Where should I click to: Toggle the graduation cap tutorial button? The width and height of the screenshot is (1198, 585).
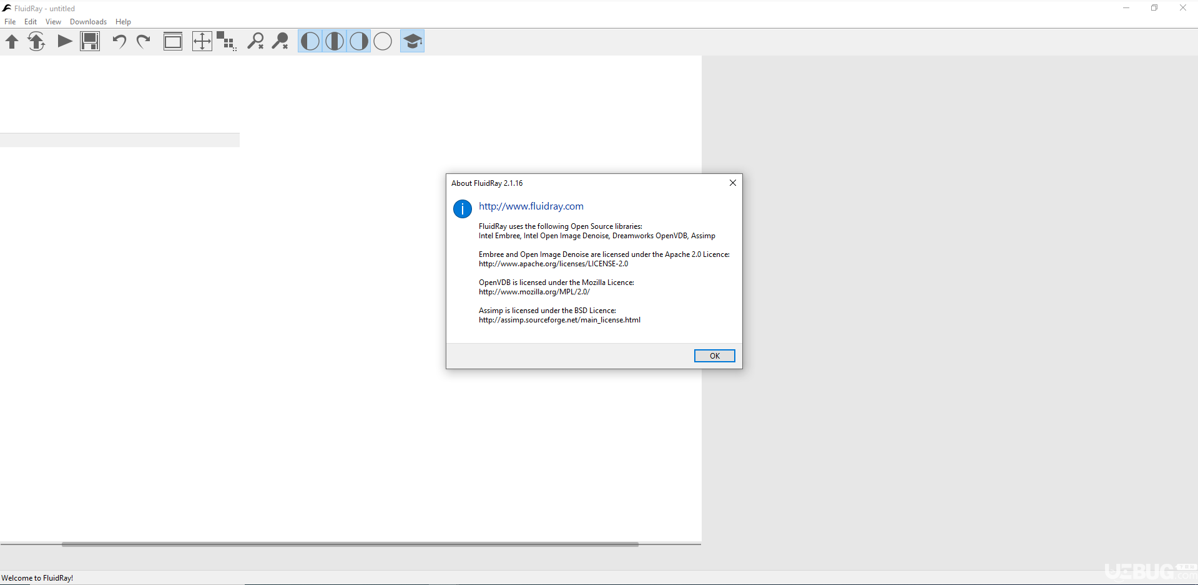point(412,42)
